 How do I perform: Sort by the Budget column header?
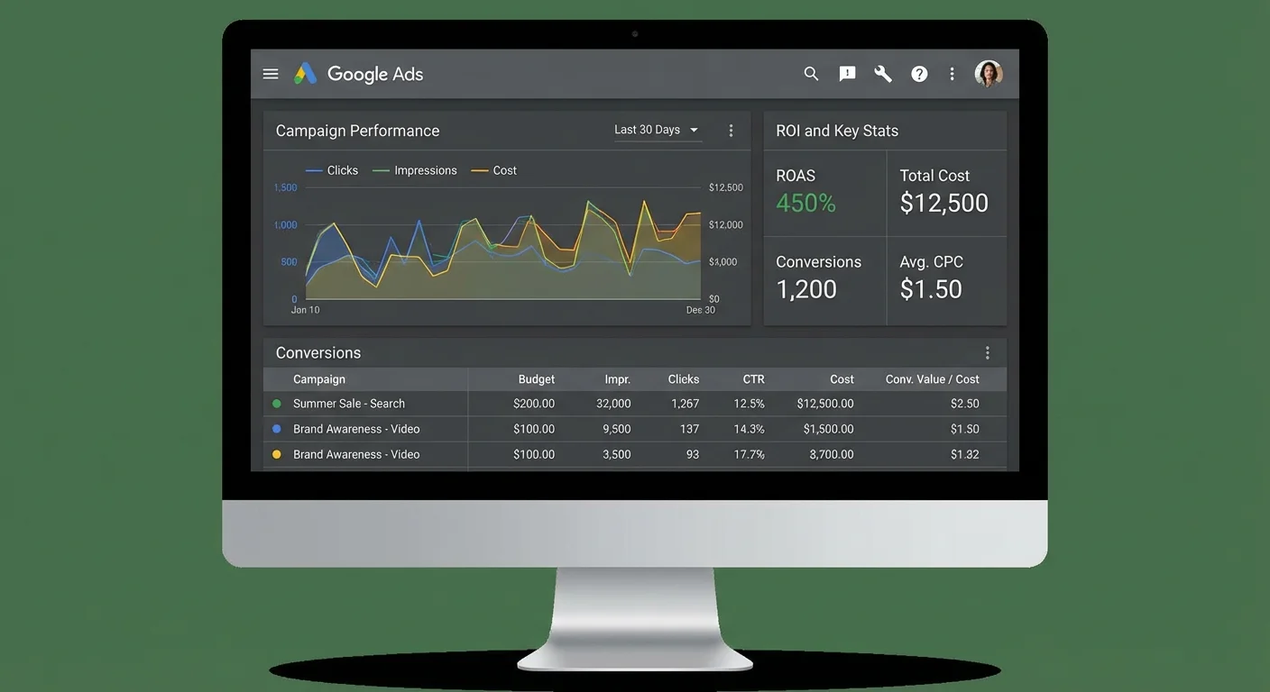pyautogui.click(x=537, y=379)
